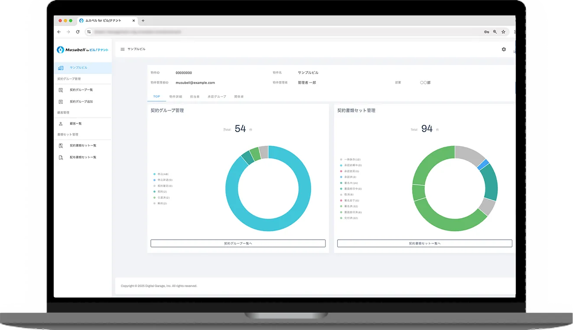The image size is (573, 330).
Task: Switch to the 物件詳細 tab
Action: (176, 97)
